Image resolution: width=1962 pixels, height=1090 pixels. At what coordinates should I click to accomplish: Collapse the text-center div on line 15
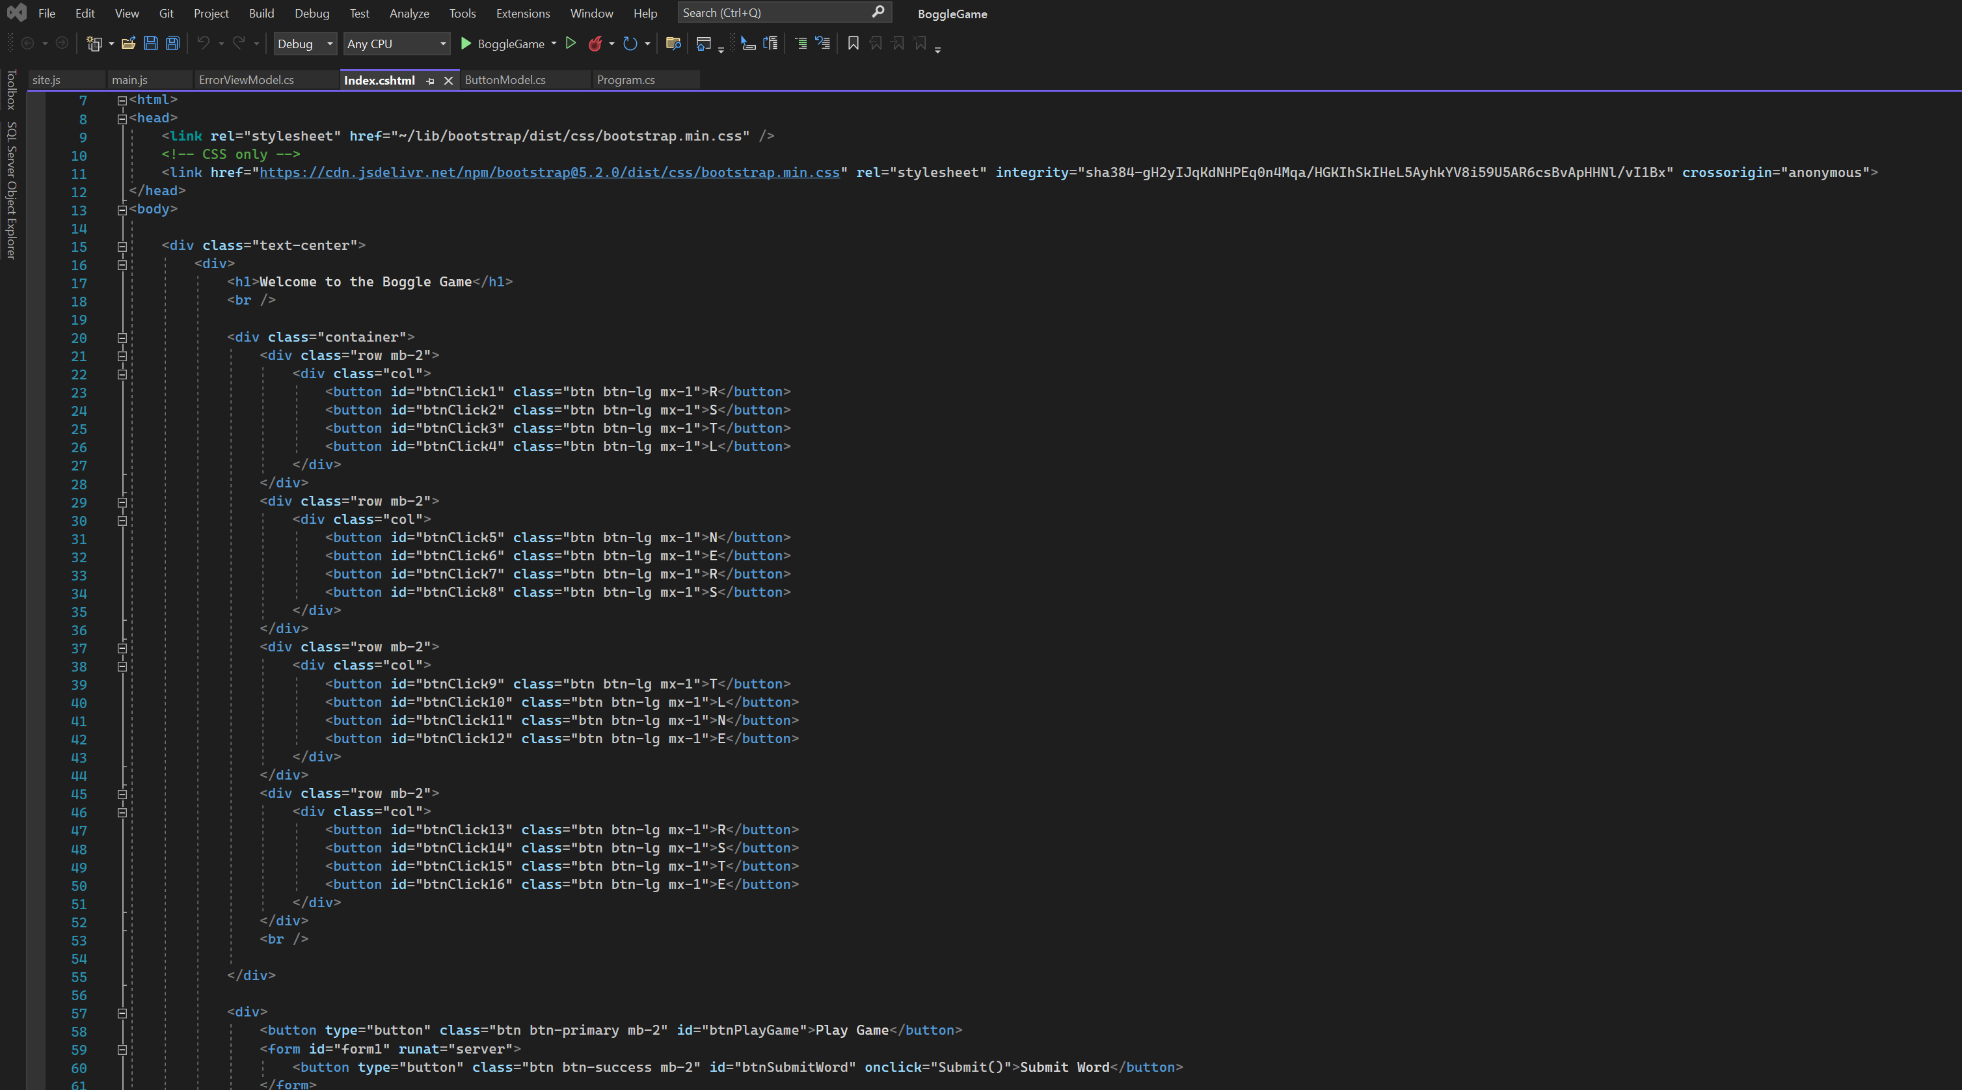122,247
